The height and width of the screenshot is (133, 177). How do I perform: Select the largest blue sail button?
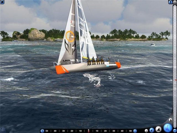click(x=167, y=128)
